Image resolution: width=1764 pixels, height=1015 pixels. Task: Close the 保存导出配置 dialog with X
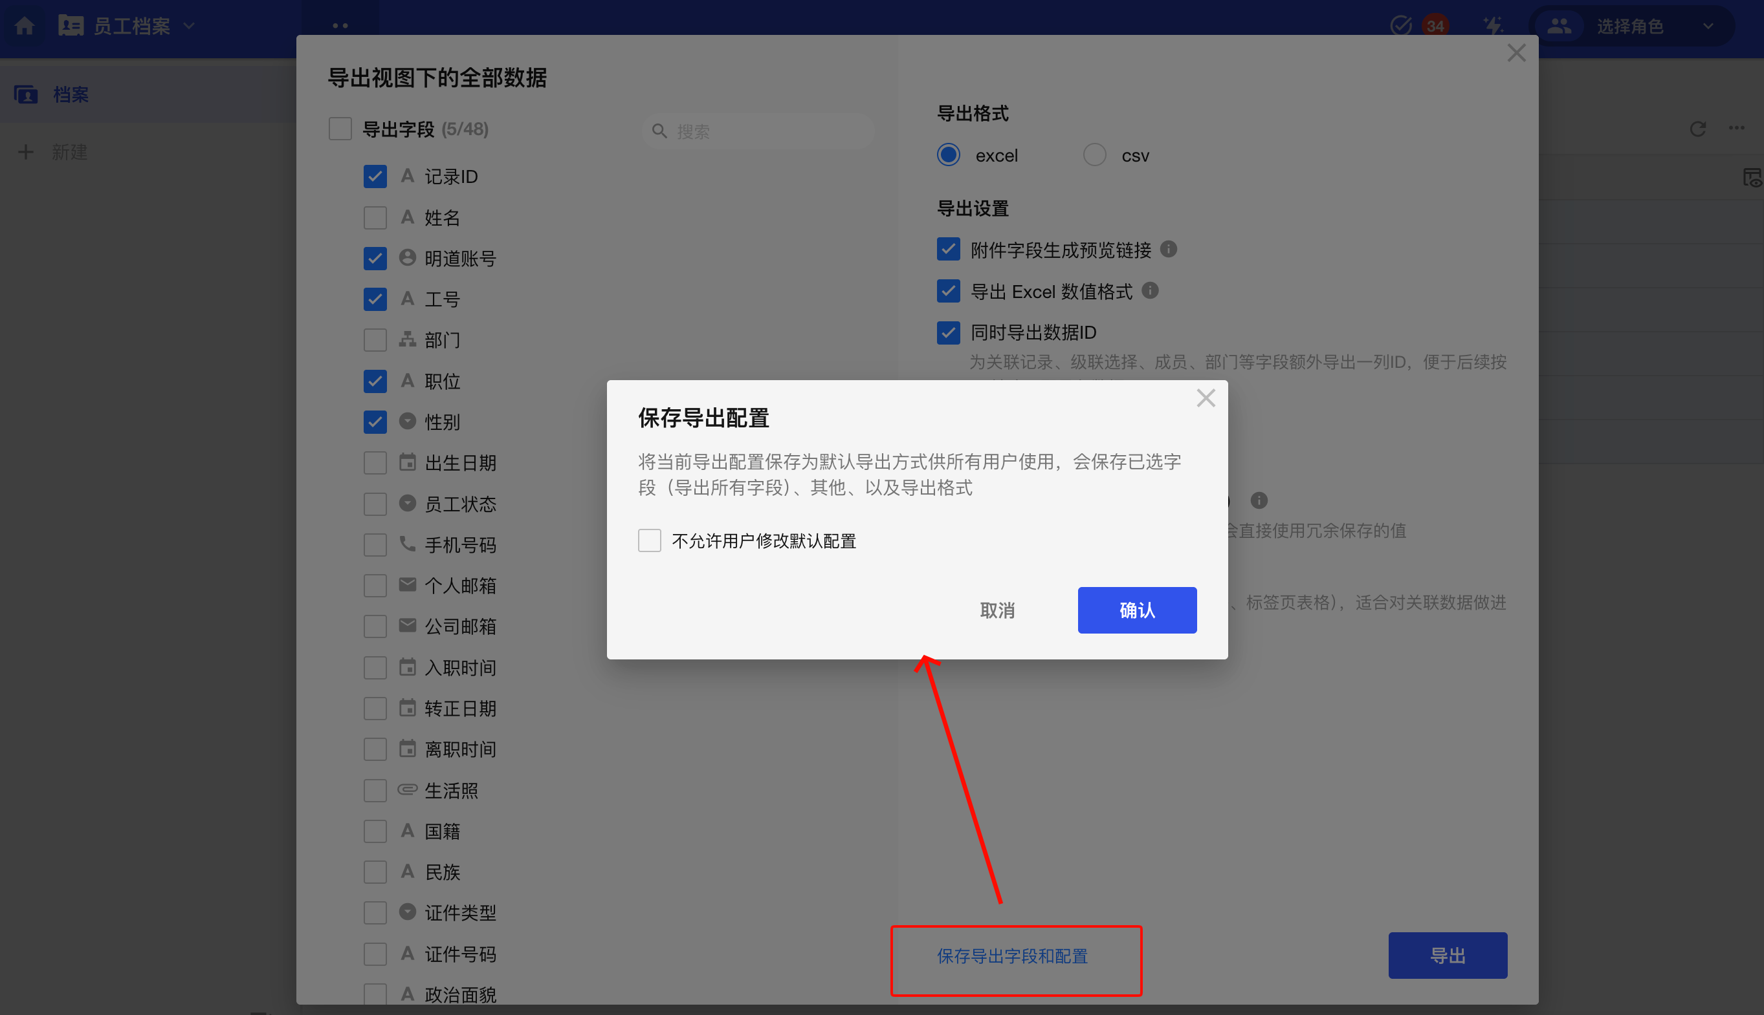pyautogui.click(x=1205, y=398)
